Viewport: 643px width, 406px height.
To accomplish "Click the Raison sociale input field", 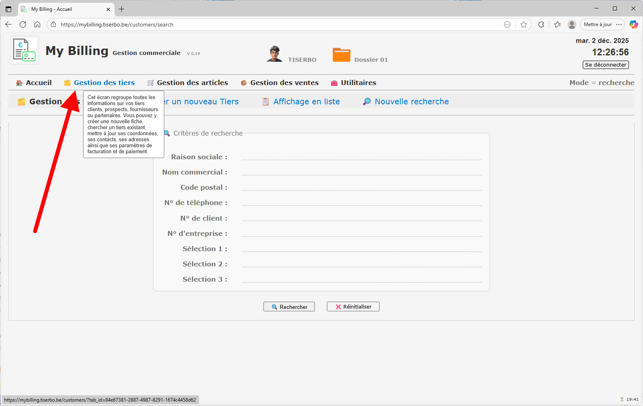I will coord(361,156).
